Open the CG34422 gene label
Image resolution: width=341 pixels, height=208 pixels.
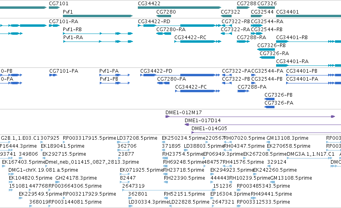[x=149, y=4]
